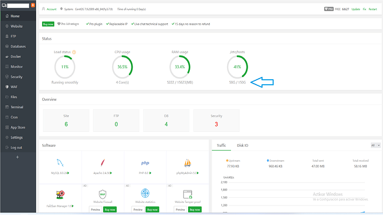Switch to the Disk IO tab
This screenshot has width=383, height=215.
tap(243, 145)
